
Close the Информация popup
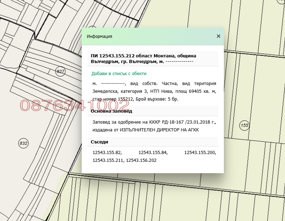218,36
